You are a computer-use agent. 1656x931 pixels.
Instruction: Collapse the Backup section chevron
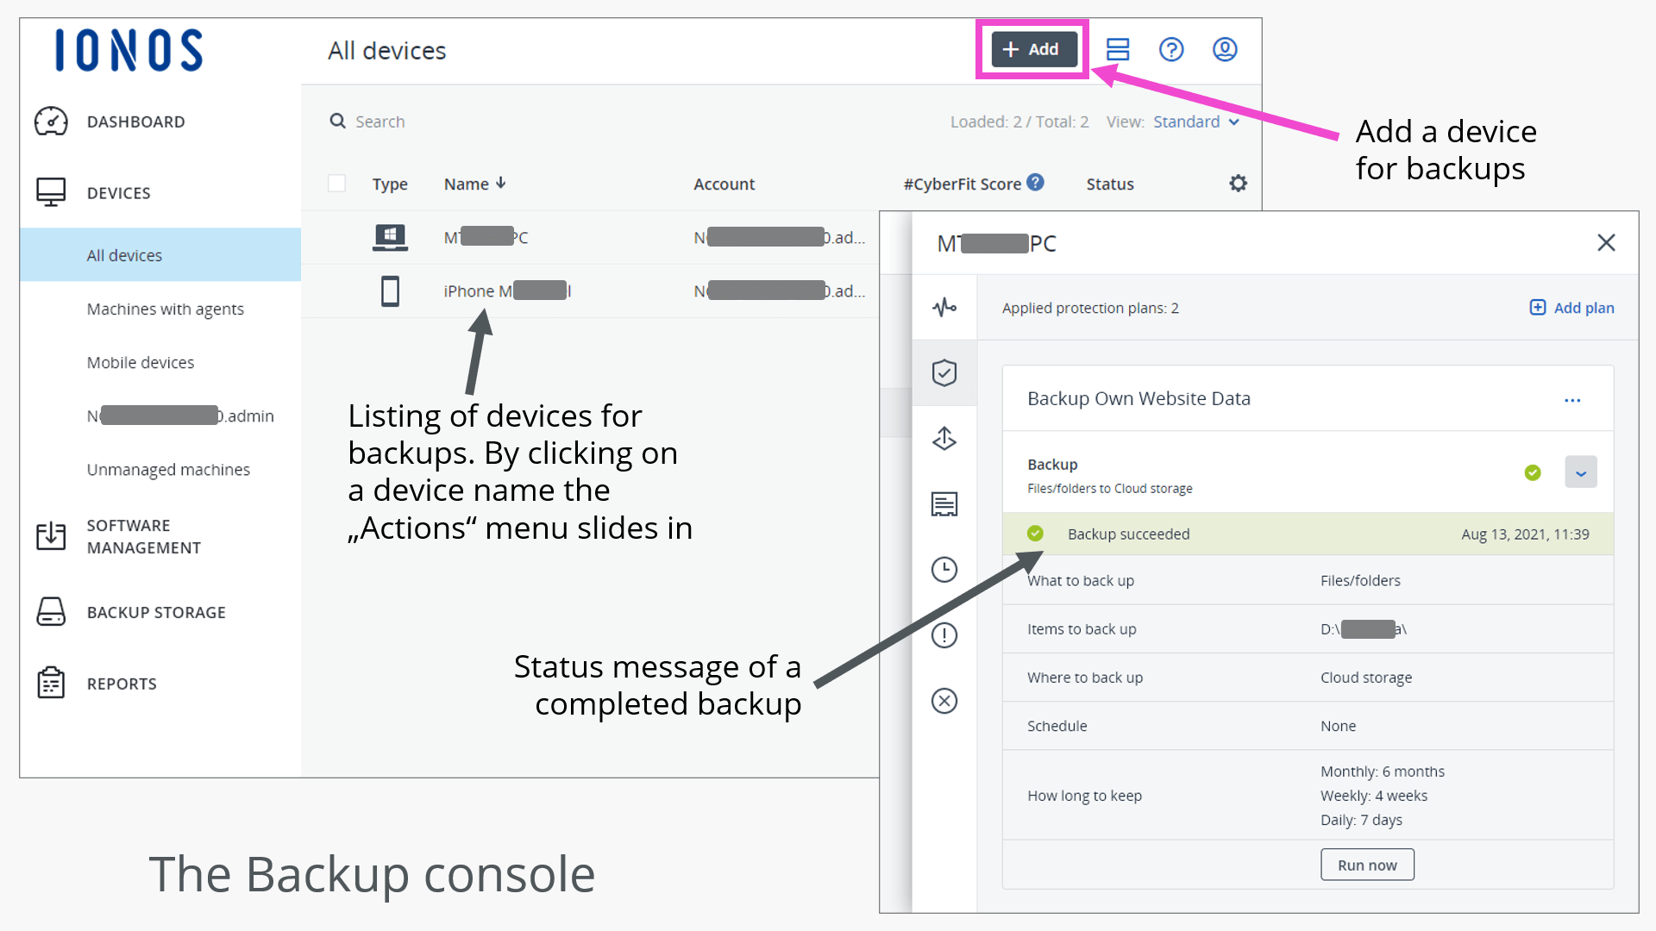click(x=1581, y=472)
